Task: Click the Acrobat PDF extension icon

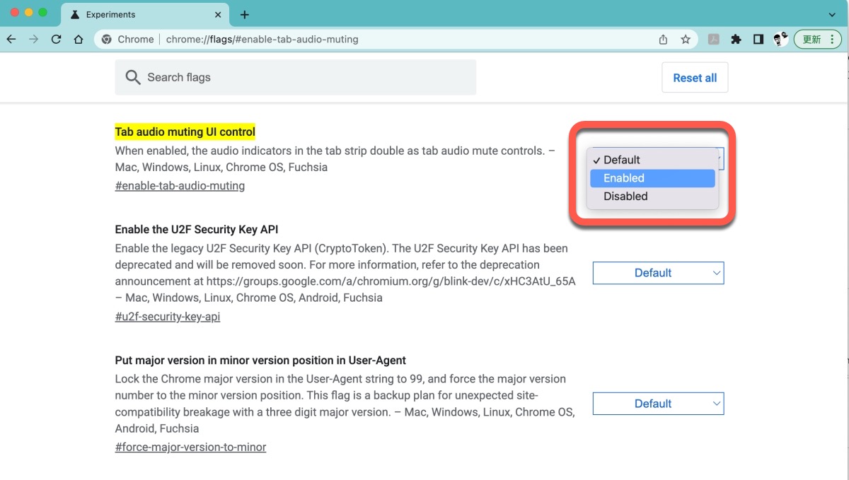Action: click(x=713, y=40)
